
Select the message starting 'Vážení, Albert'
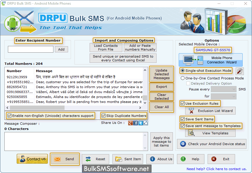coord(89,92)
